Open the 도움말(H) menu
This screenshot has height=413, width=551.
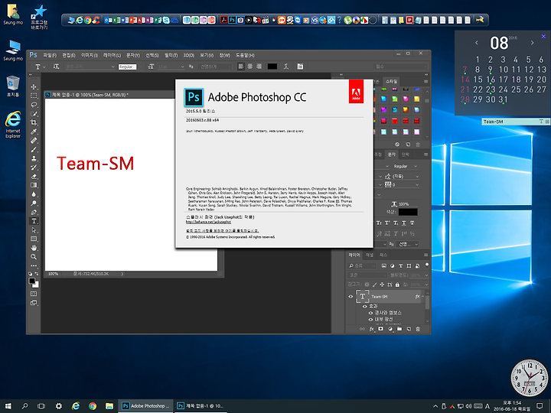[245, 55]
